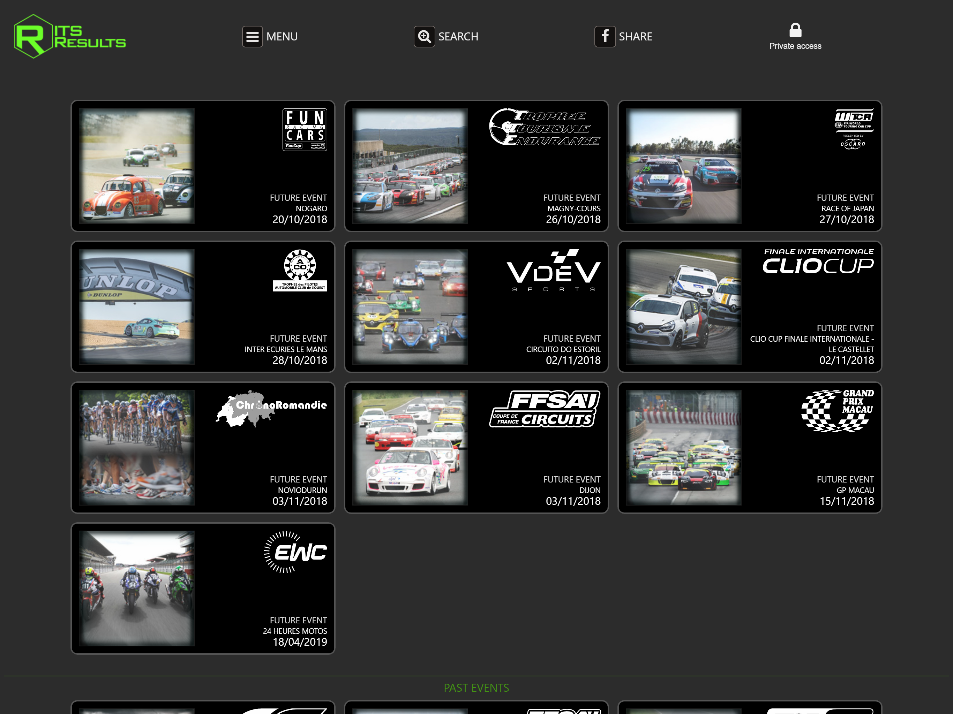Click the PAST EVENTS heading
The height and width of the screenshot is (714, 953).
tap(476, 688)
